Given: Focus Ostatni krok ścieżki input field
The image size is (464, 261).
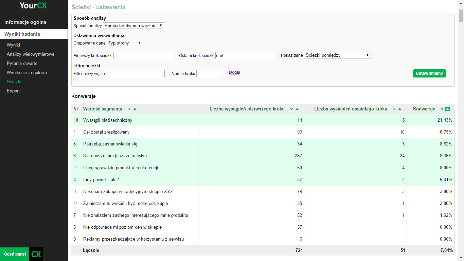Looking at the screenshot, I should (x=245, y=55).
